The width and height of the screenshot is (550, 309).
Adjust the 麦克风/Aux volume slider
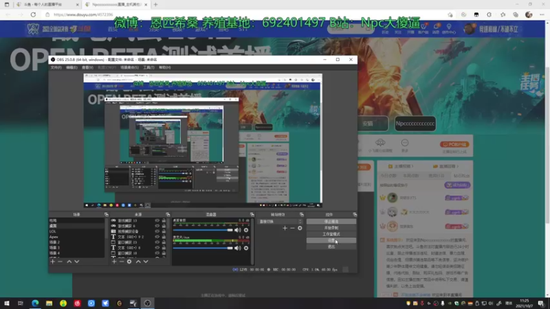[x=203, y=248]
